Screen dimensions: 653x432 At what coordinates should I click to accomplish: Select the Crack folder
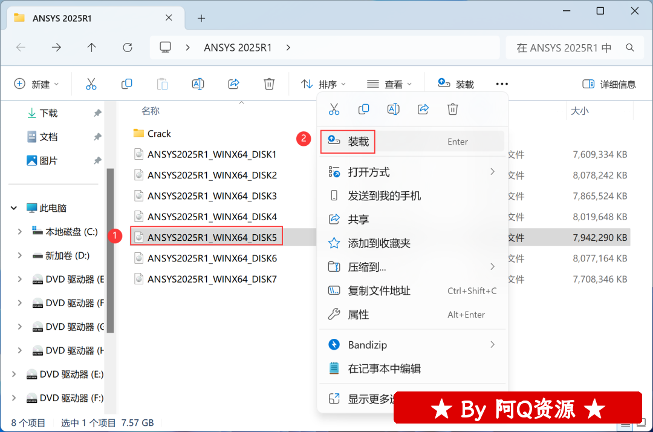152,133
